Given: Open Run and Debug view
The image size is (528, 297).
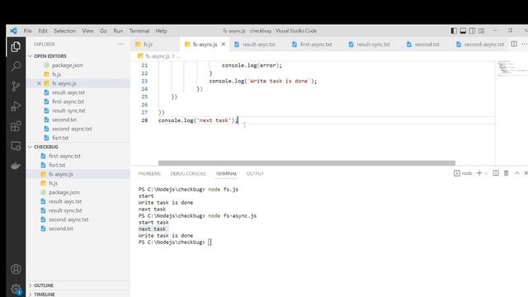Looking at the screenshot, I should 16,106.
